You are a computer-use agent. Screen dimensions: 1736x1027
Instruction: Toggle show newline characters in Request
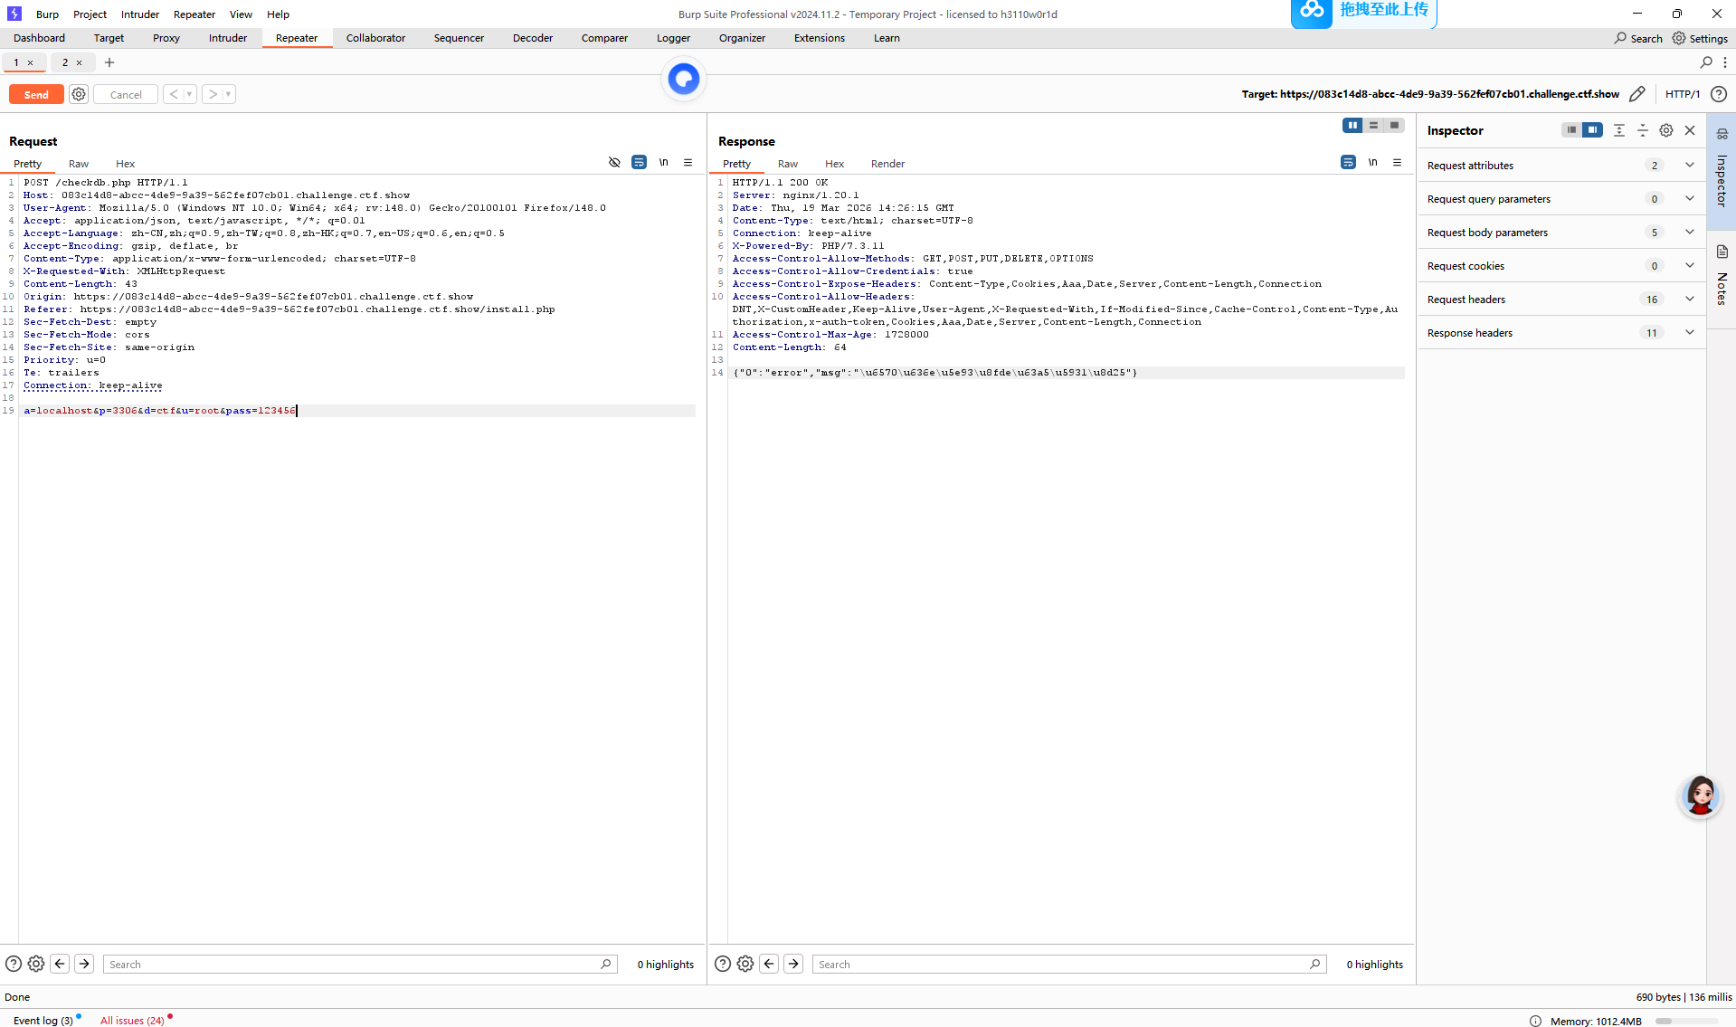pos(664,163)
